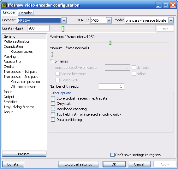Open the Quantization settings page
Viewport: 178px width, 169px height.
pyautogui.click(x=13, y=46)
